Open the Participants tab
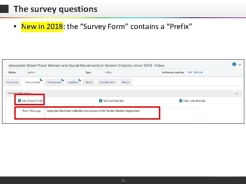 click(54, 82)
